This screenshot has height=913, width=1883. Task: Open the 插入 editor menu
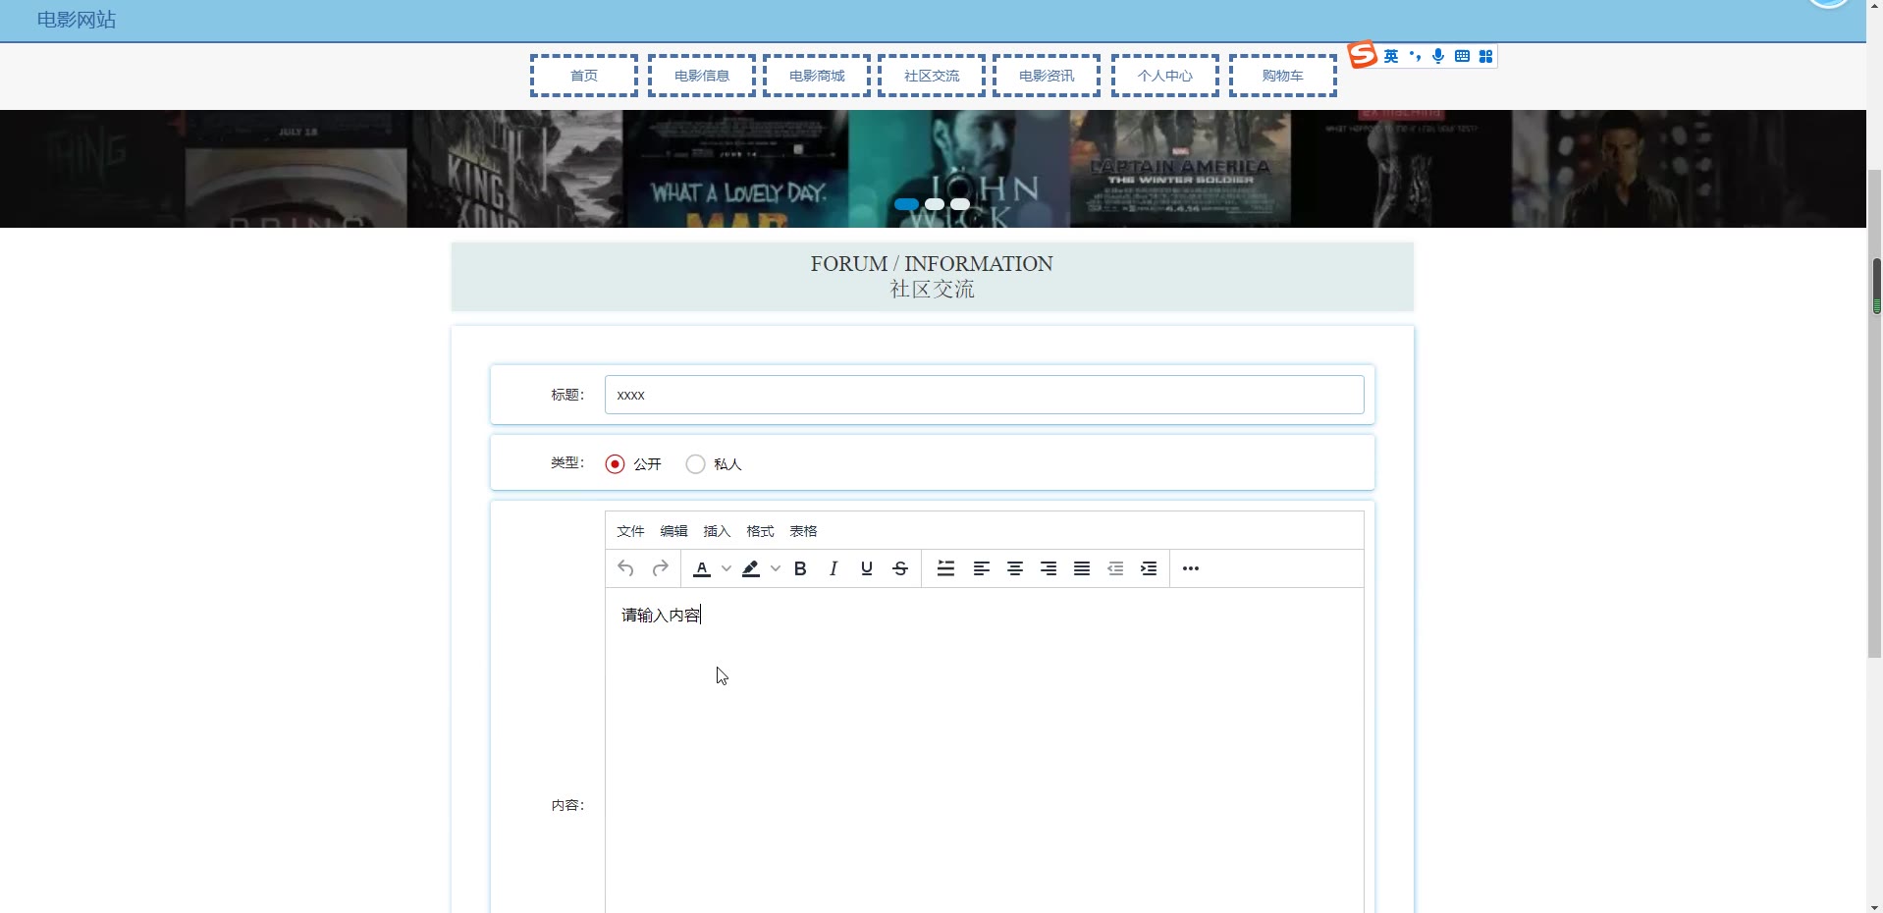[717, 531]
